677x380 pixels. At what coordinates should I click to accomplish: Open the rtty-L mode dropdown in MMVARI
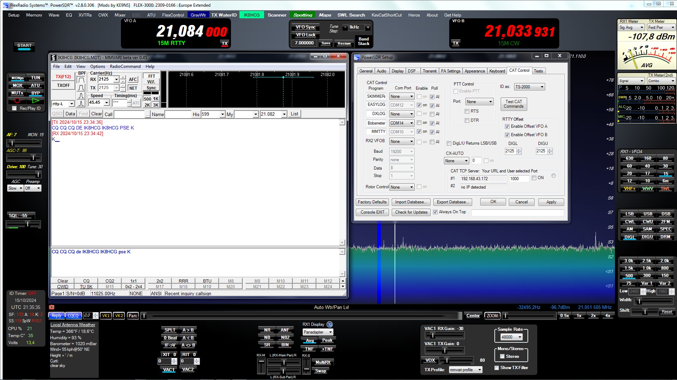coord(72,104)
